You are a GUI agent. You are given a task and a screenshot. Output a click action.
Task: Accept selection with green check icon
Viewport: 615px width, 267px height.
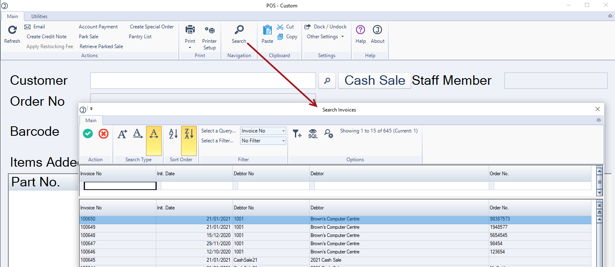tap(88, 134)
